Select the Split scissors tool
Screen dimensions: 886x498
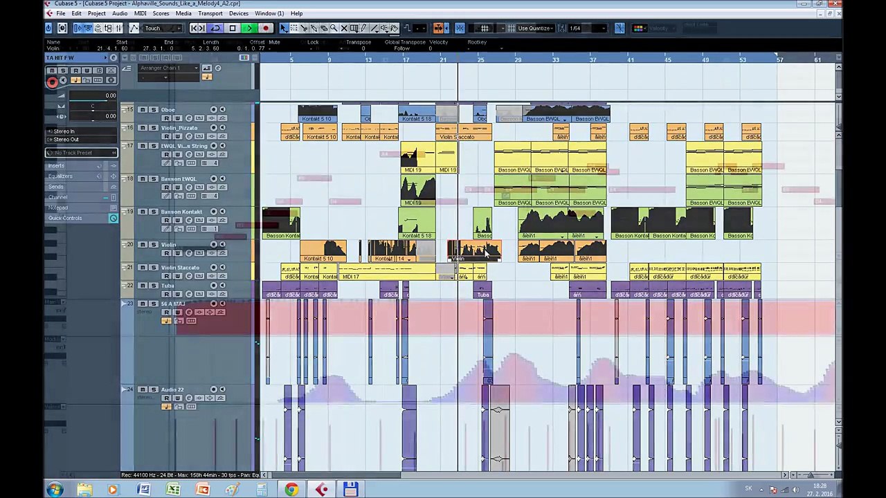click(304, 28)
